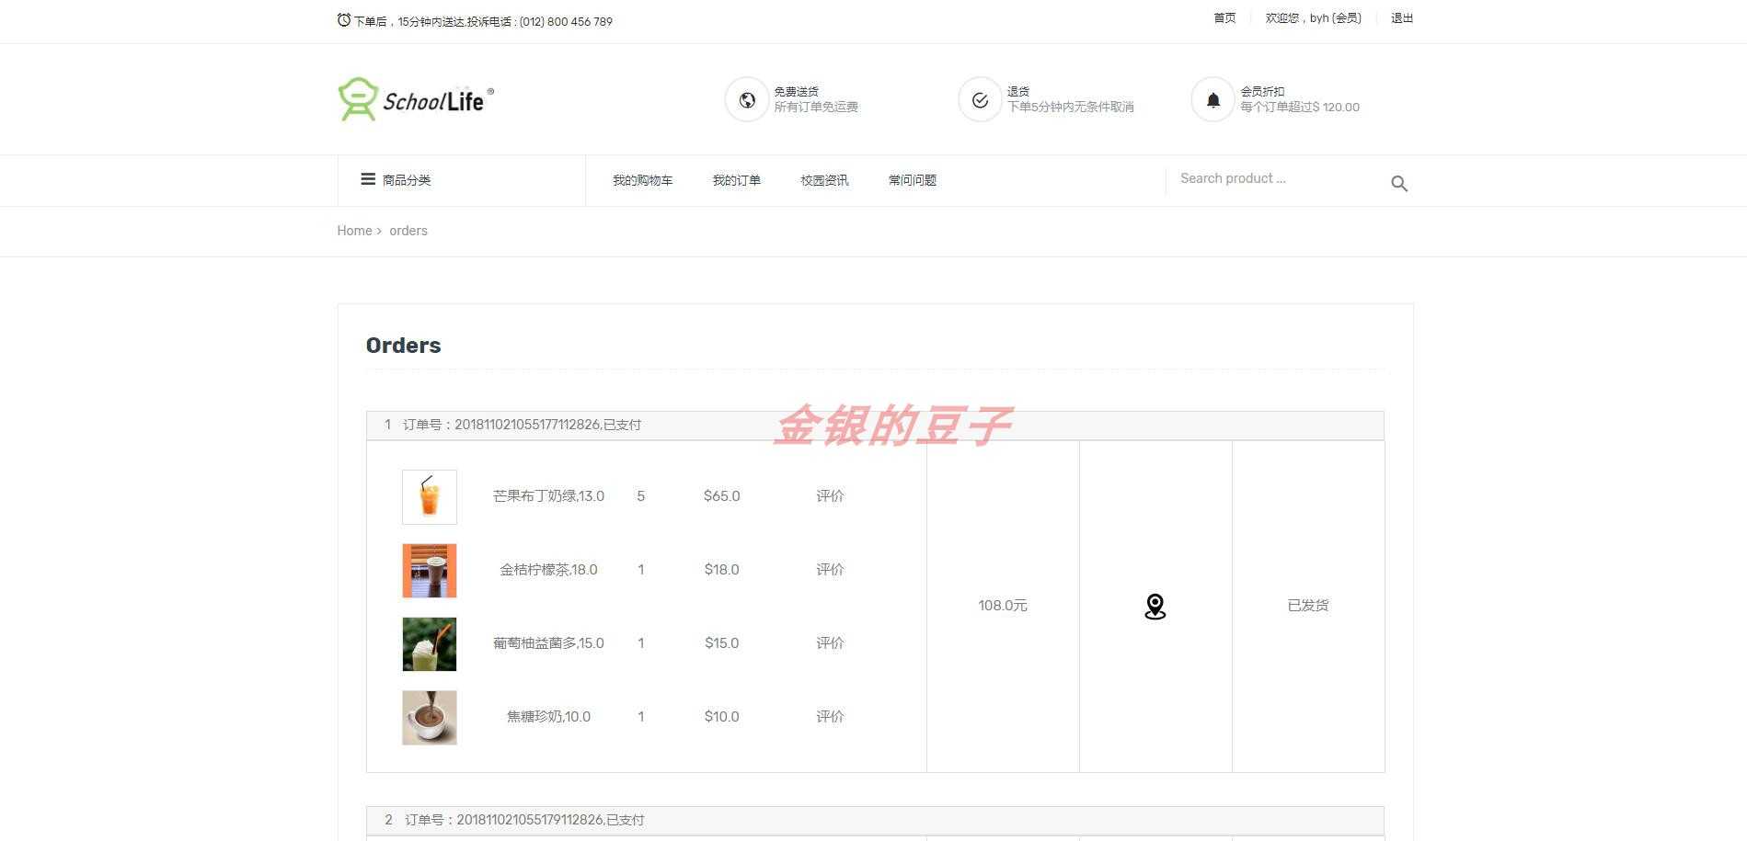Click the complaint phone (012) 800 456 789
The height and width of the screenshot is (841, 1747).
point(566,21)
